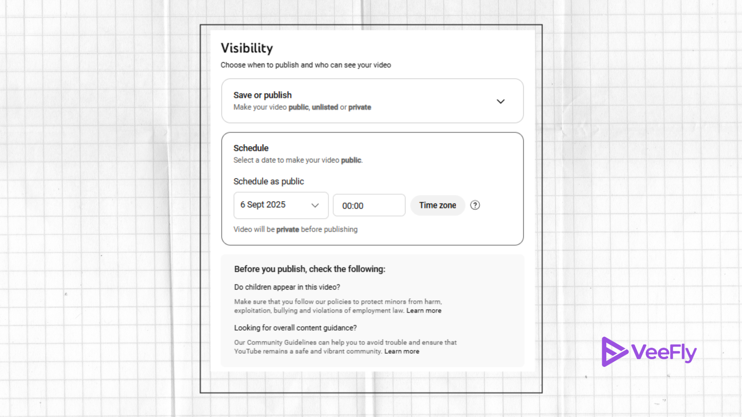
Task: Click the Save or publish heading
Action: (262, 95)
